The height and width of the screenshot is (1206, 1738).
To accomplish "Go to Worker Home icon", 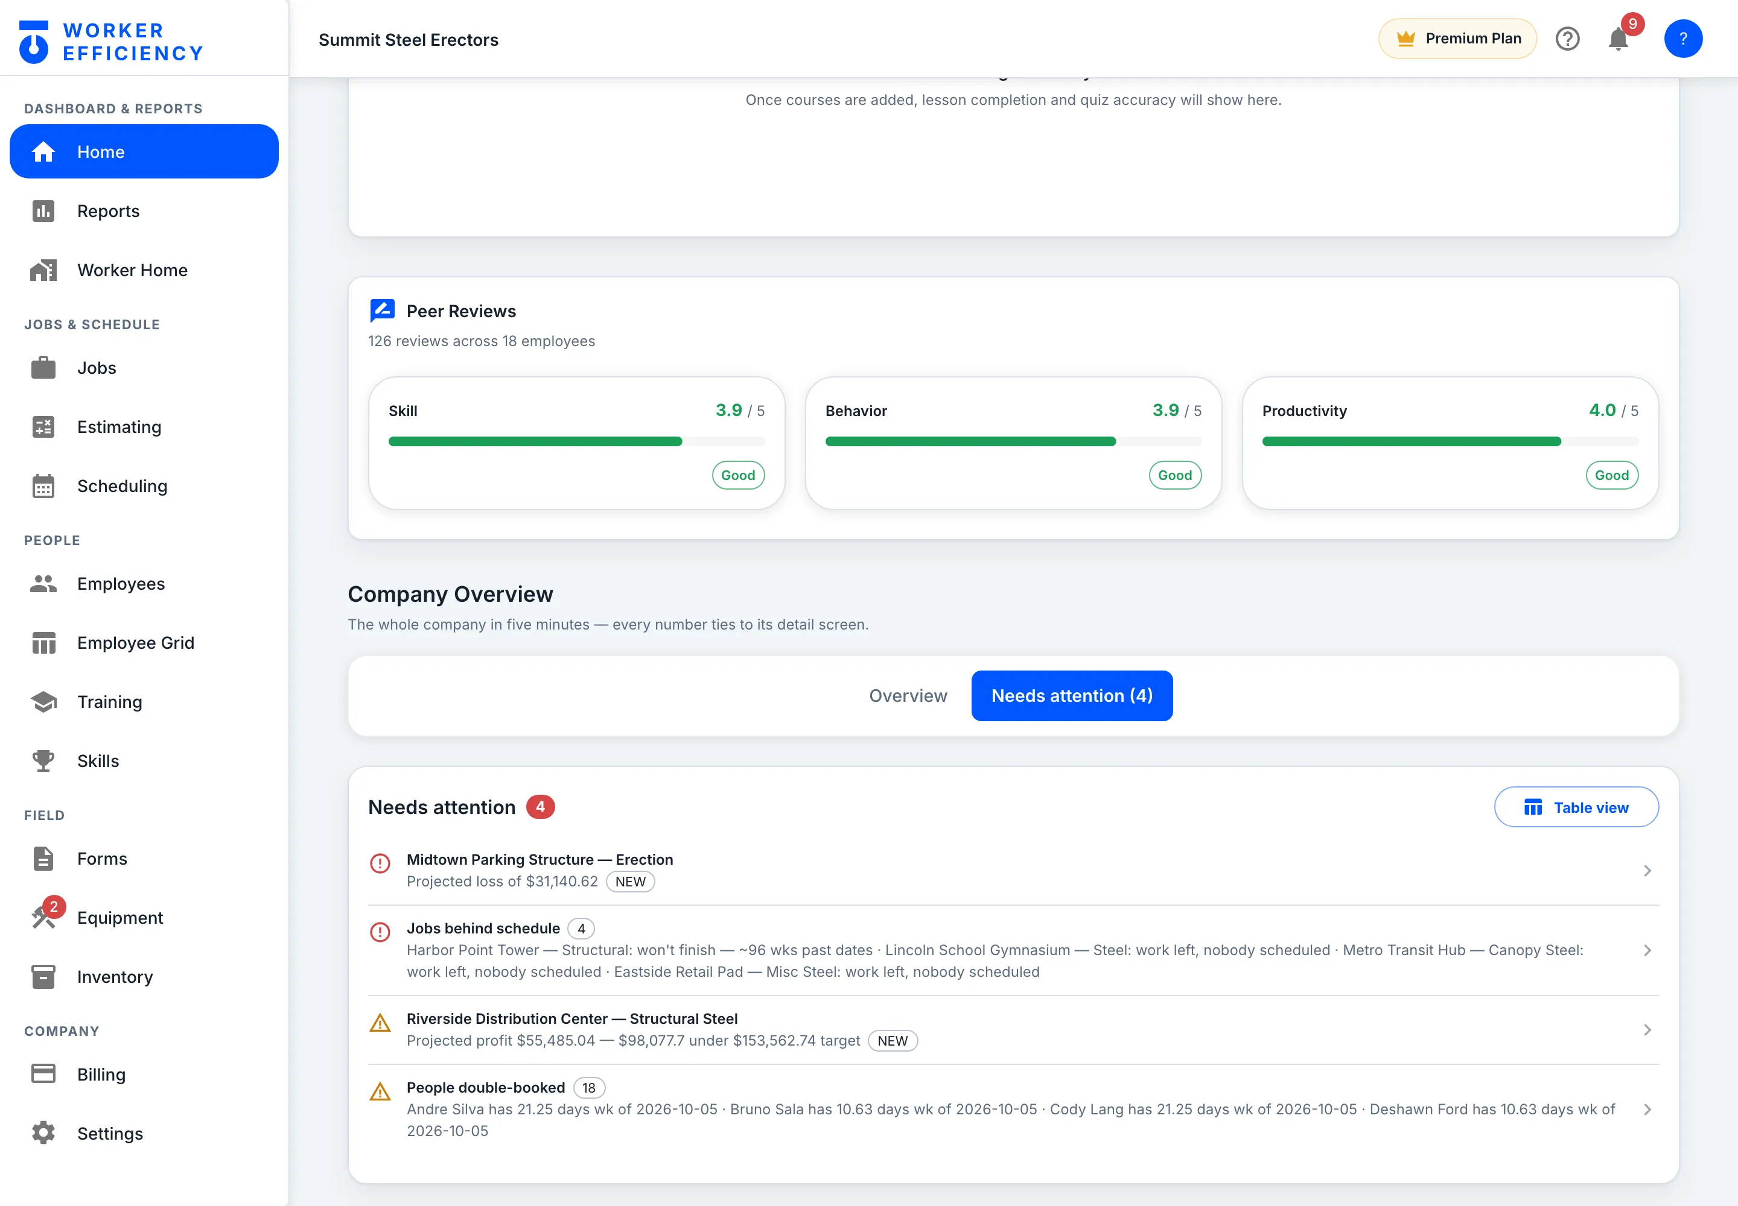I will click(43, 270).
